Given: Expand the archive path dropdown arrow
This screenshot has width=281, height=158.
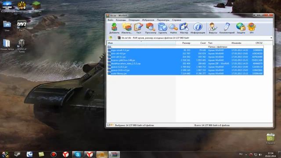Looking at the screenshot, I should click(271, 38).
